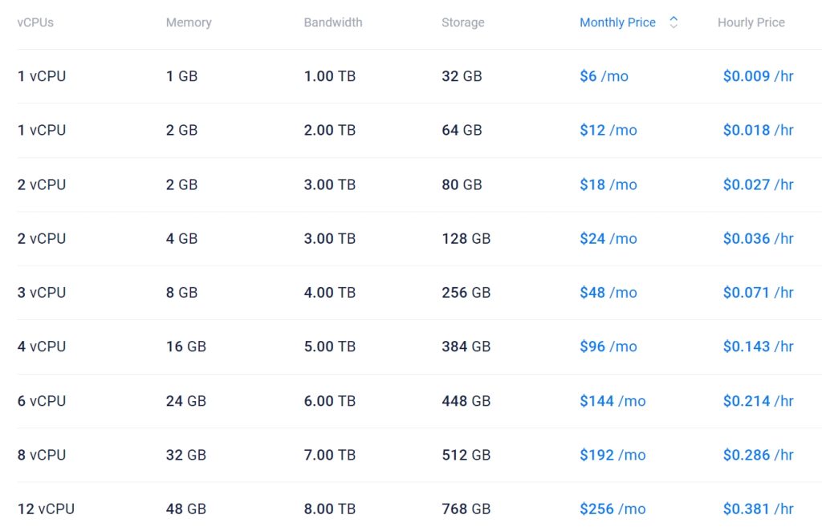Select the $0.071 /hr hourly rate

[x=758, y=293]
